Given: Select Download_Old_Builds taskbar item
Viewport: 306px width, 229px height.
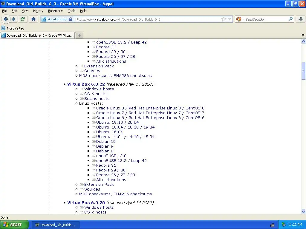Looking at the screenshot, I should point(55,225).
